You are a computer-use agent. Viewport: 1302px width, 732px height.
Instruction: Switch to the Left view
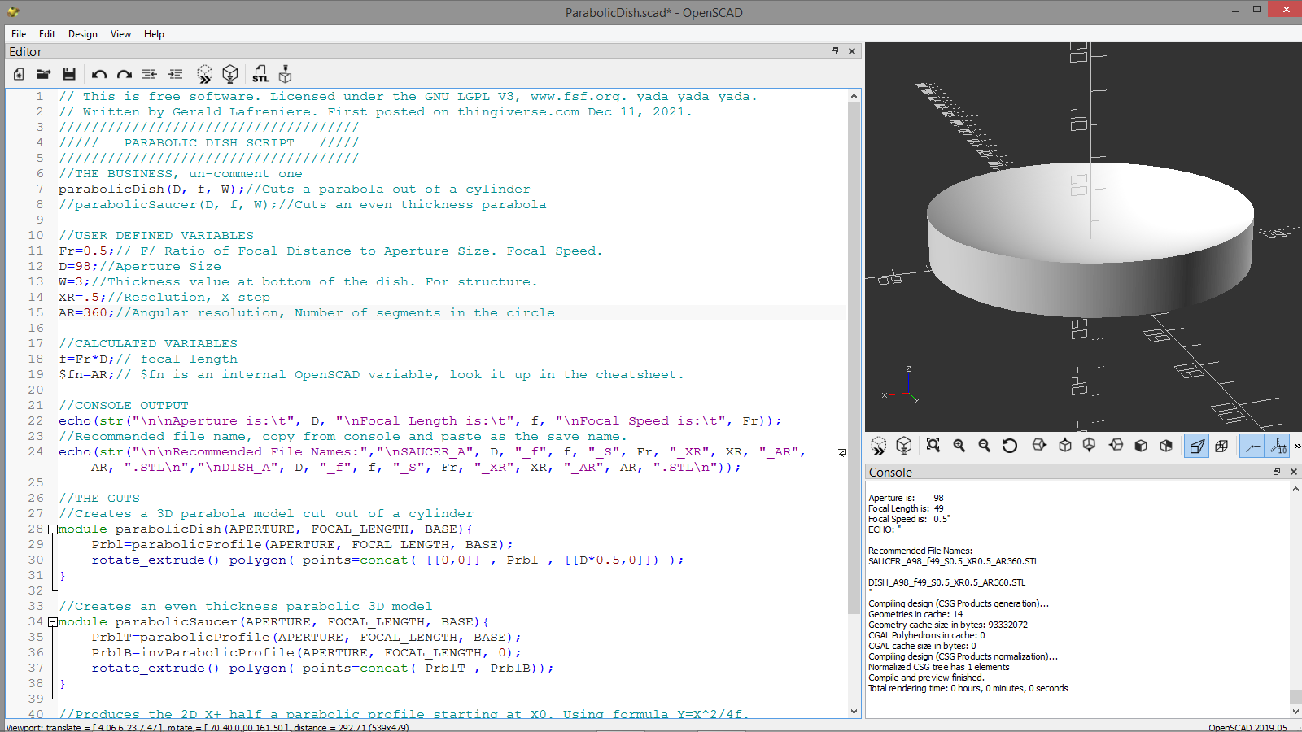point(1116,446)
